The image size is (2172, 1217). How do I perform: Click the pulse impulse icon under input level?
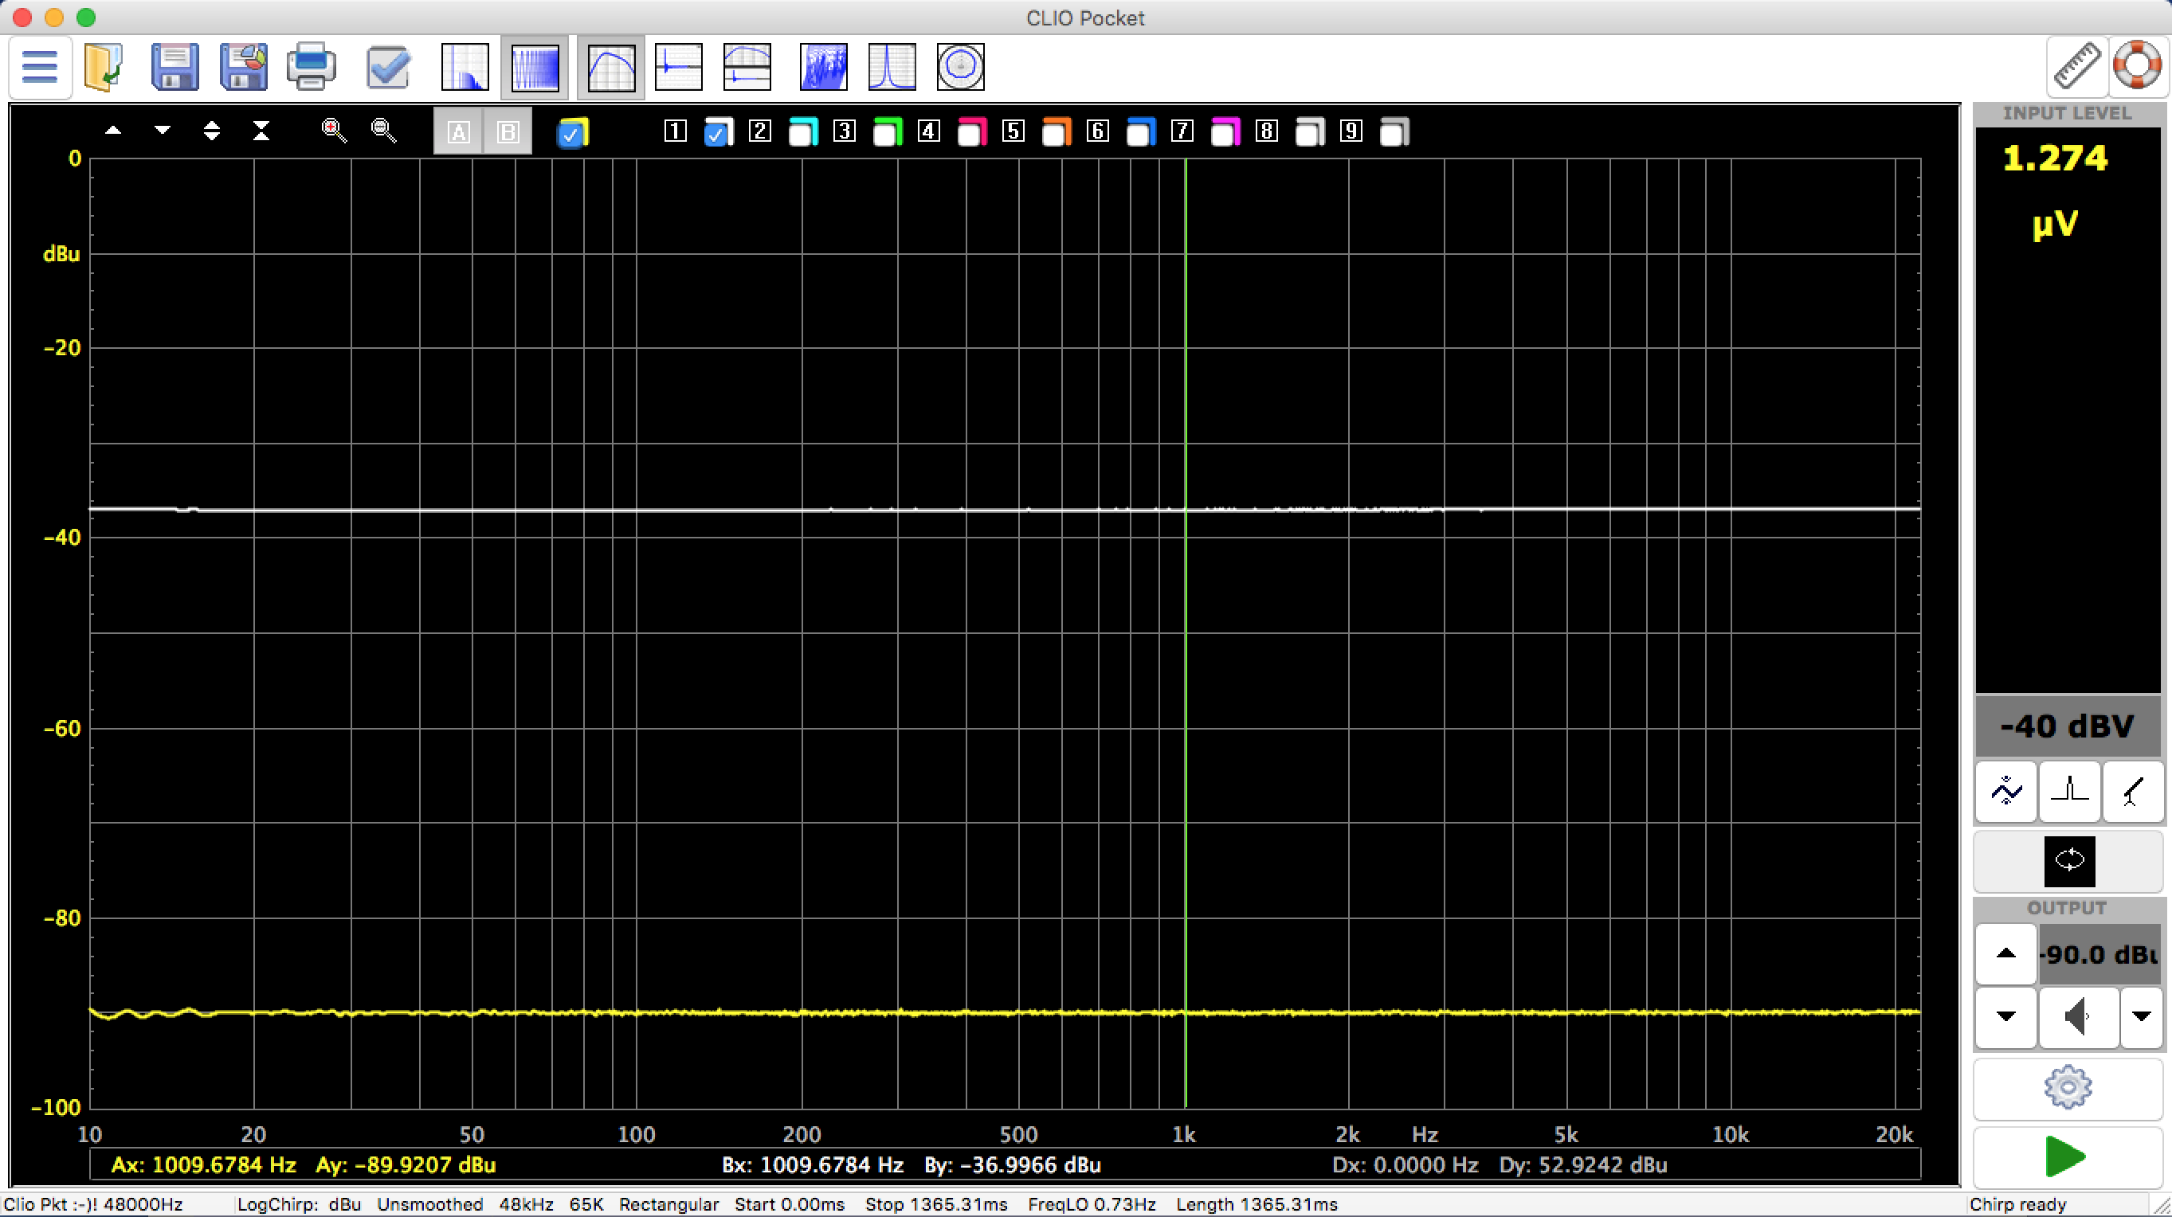pyautogui.click(x=2069, y=792)
